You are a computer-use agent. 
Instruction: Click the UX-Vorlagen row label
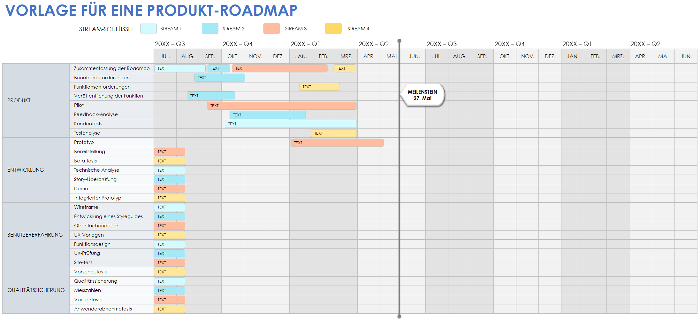(89, 235)
